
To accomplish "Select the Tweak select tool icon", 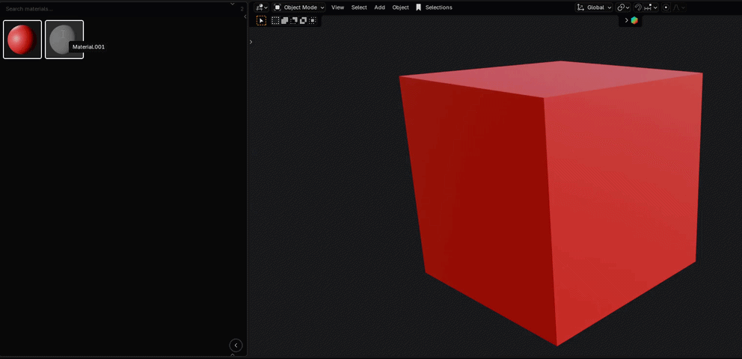I will pyautogui.click(x=261, y=20).
